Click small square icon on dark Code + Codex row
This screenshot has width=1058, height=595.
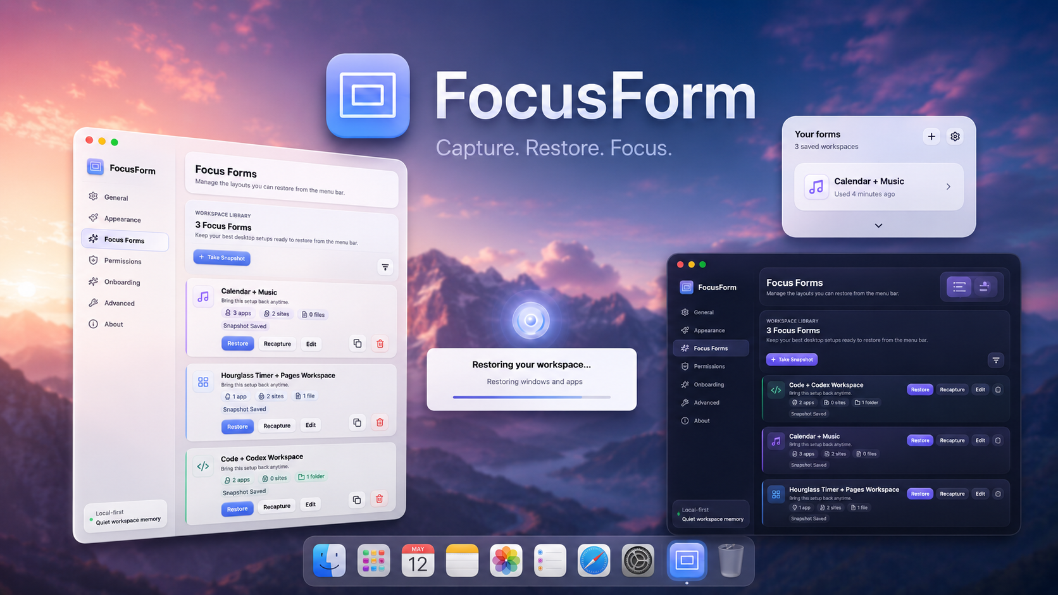[998, 390]
